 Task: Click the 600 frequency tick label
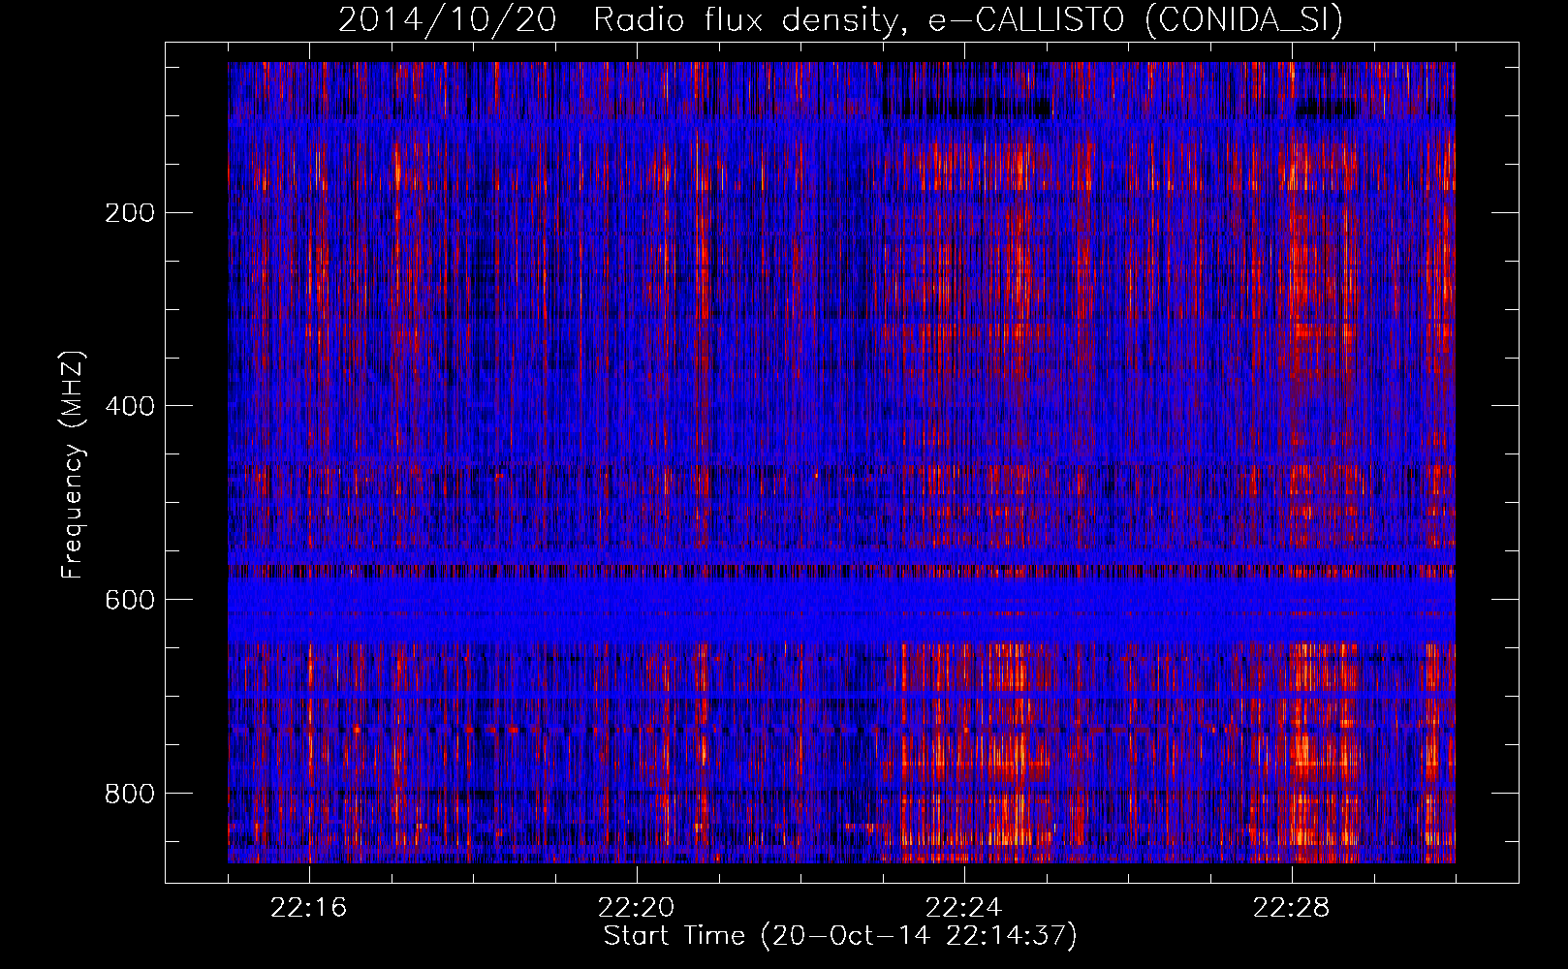[130, 600]
